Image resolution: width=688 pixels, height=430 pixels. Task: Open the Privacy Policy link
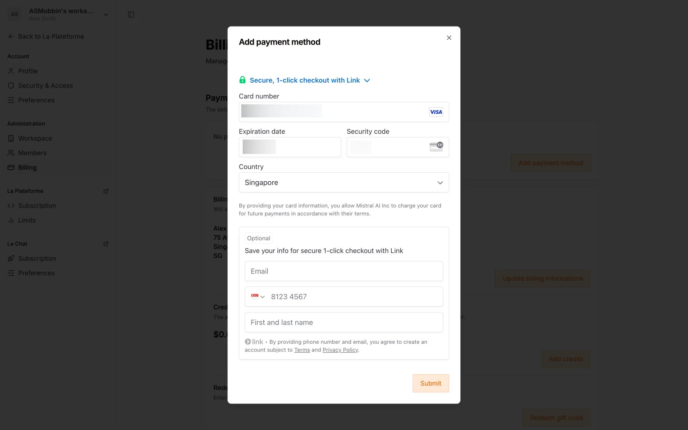pos(340,350)
